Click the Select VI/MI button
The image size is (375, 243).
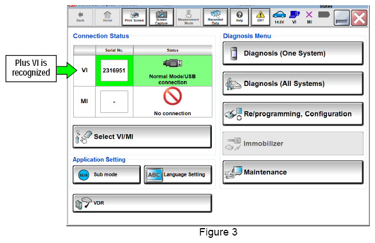(143, 137)
